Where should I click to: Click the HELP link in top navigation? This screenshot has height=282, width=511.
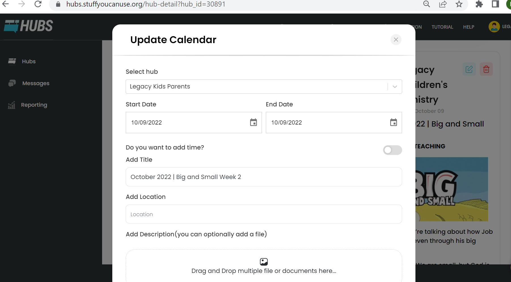point(468,27)
